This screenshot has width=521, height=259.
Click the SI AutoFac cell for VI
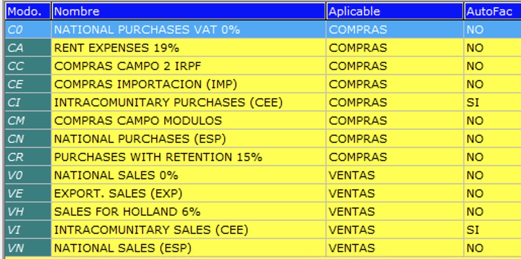(473, 230)
